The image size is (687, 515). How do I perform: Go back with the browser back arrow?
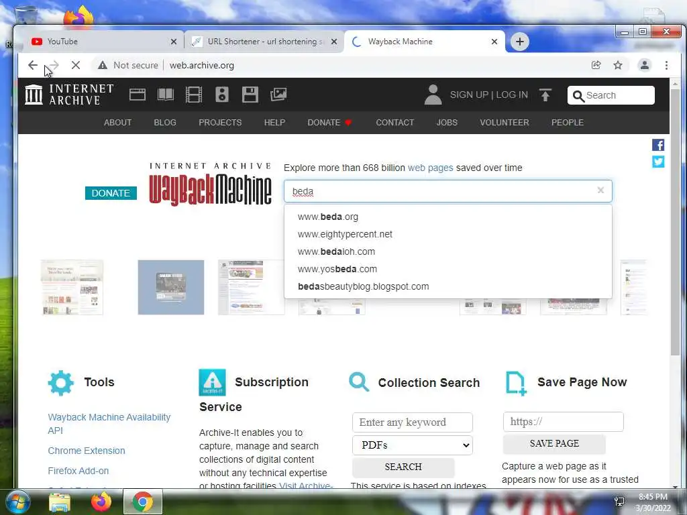click(33, 65)
